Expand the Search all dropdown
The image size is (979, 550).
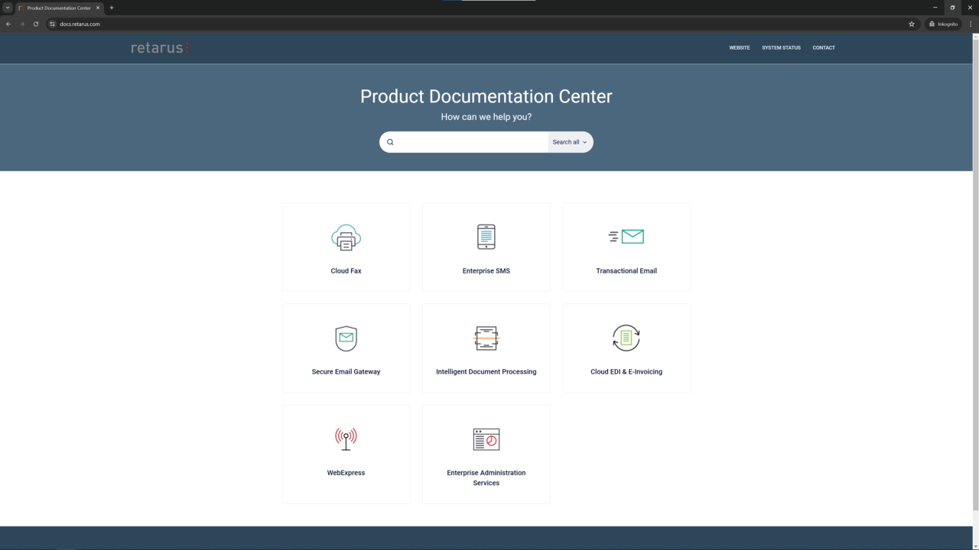coord(570,142)
